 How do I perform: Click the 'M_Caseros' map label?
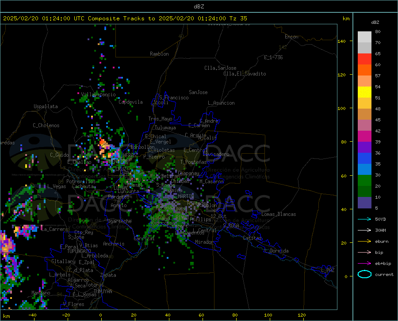tap(211, 181)
